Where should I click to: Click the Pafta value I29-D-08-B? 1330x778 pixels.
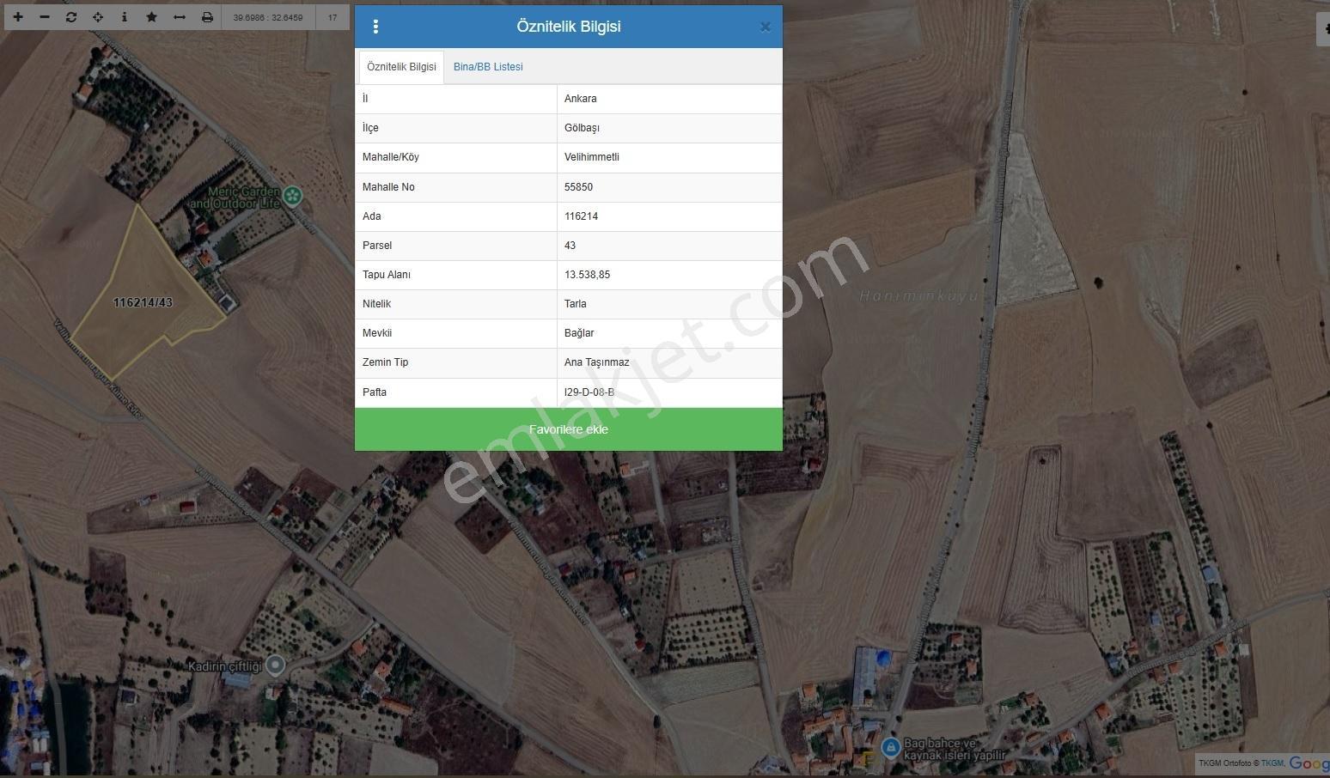589,392
